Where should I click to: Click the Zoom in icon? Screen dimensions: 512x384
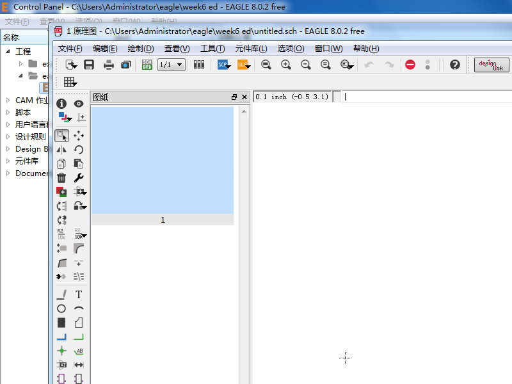click(x=286, y=65)
